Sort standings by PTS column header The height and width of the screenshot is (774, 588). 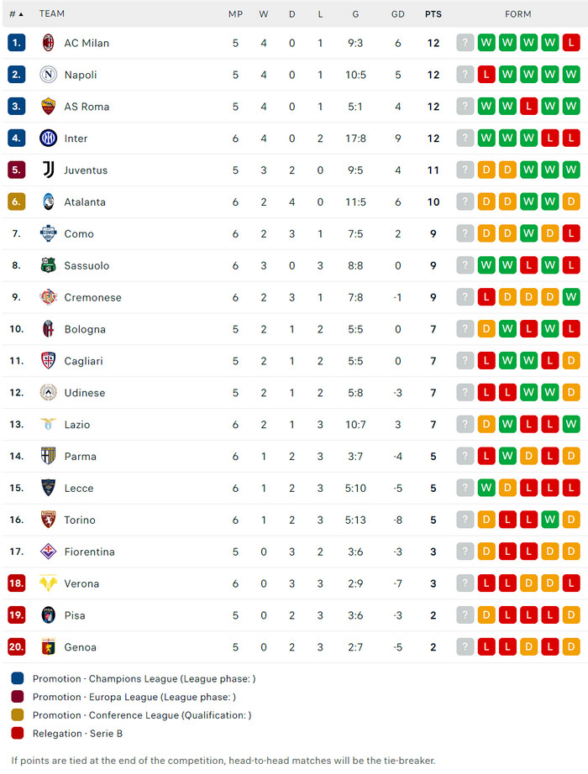coord(433,14)
